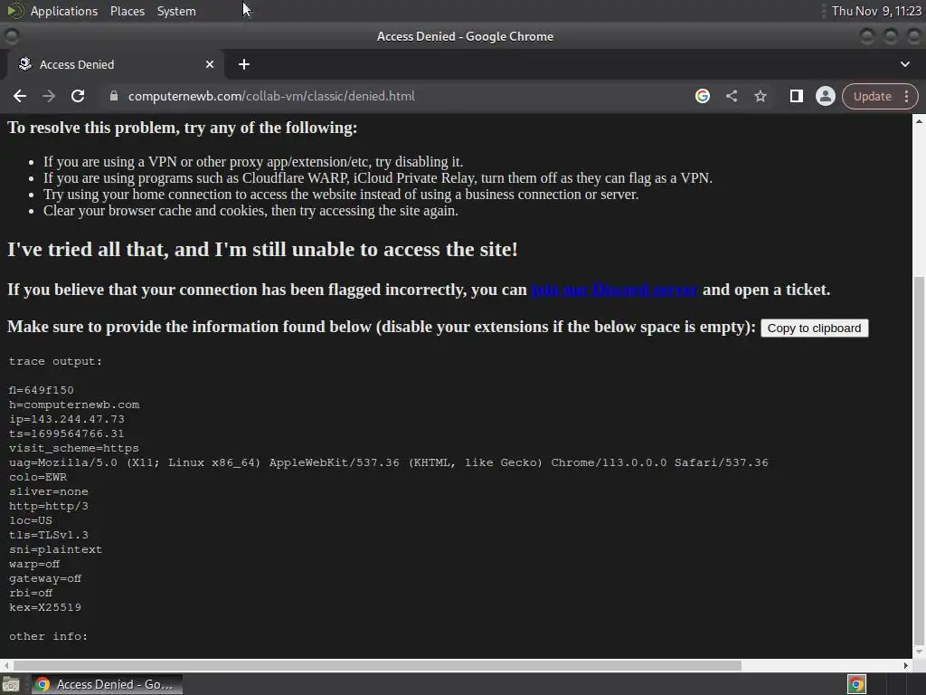
Task: Click scroll-left arrow on horizontal scrollbar
Action: 6,665
